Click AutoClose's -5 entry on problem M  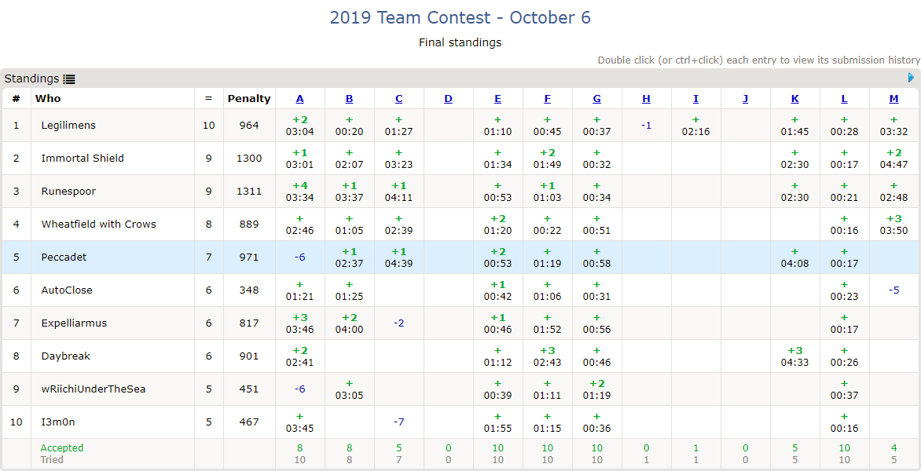tap(893, 290)
